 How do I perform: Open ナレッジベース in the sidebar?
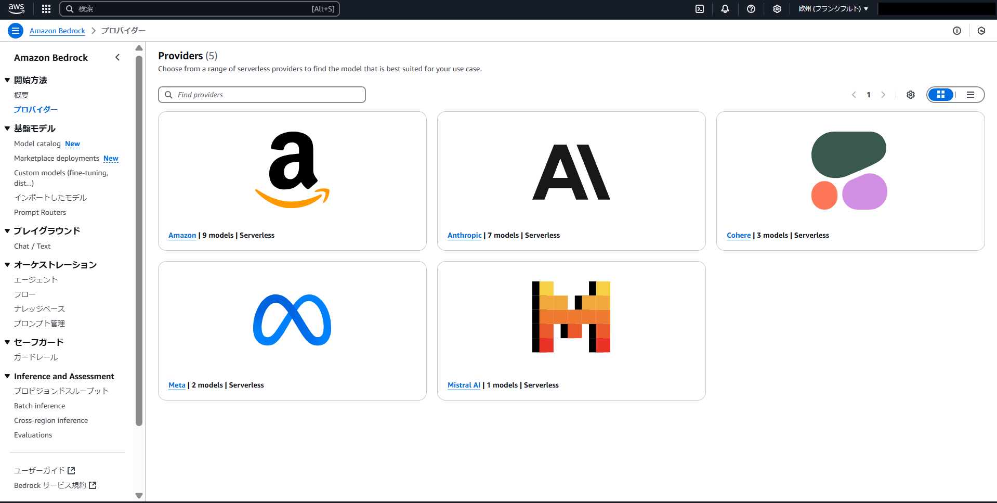(x=40, y=309)
